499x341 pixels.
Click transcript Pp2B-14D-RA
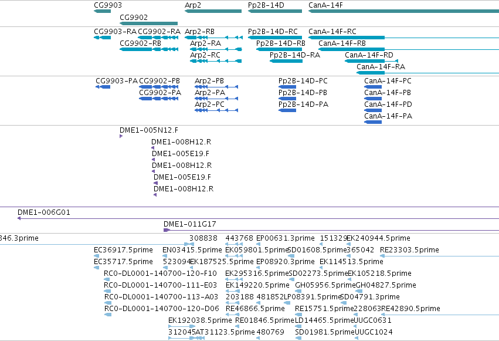click(x=286, y=61)
